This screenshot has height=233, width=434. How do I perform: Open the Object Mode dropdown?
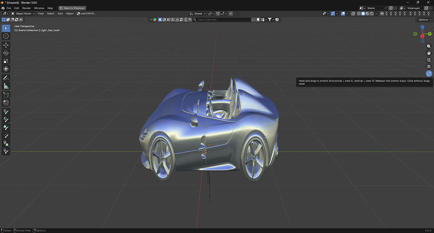click(23, 14)
